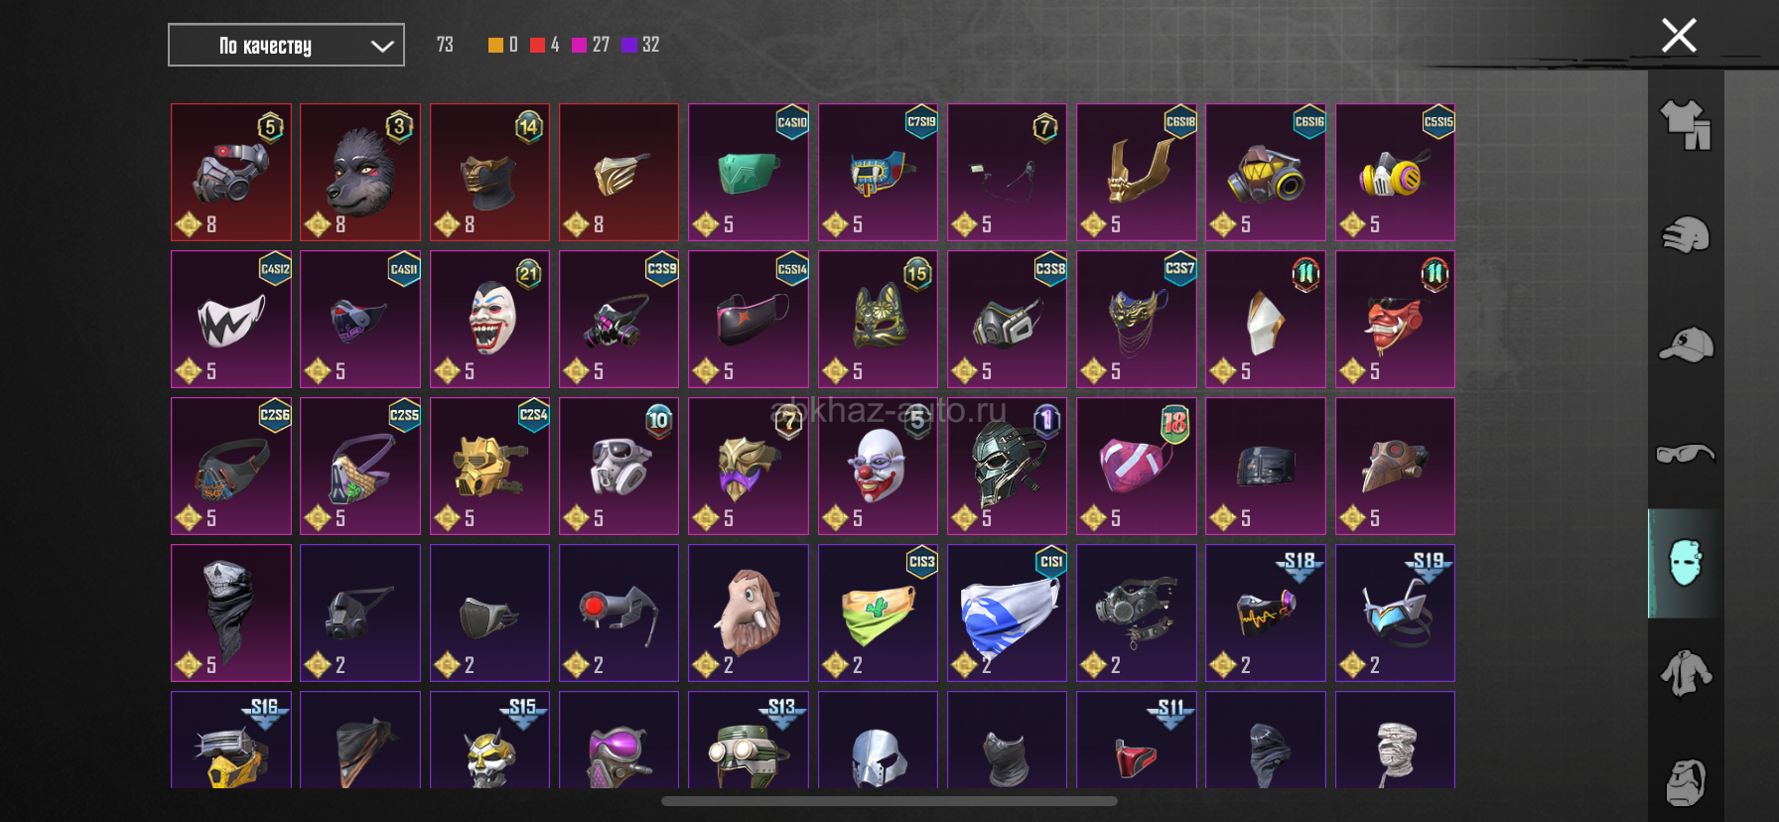This screenshot has width=1779, height=822.
Task: Close the inventory with the X
Action: click(x=1679, y=36)
